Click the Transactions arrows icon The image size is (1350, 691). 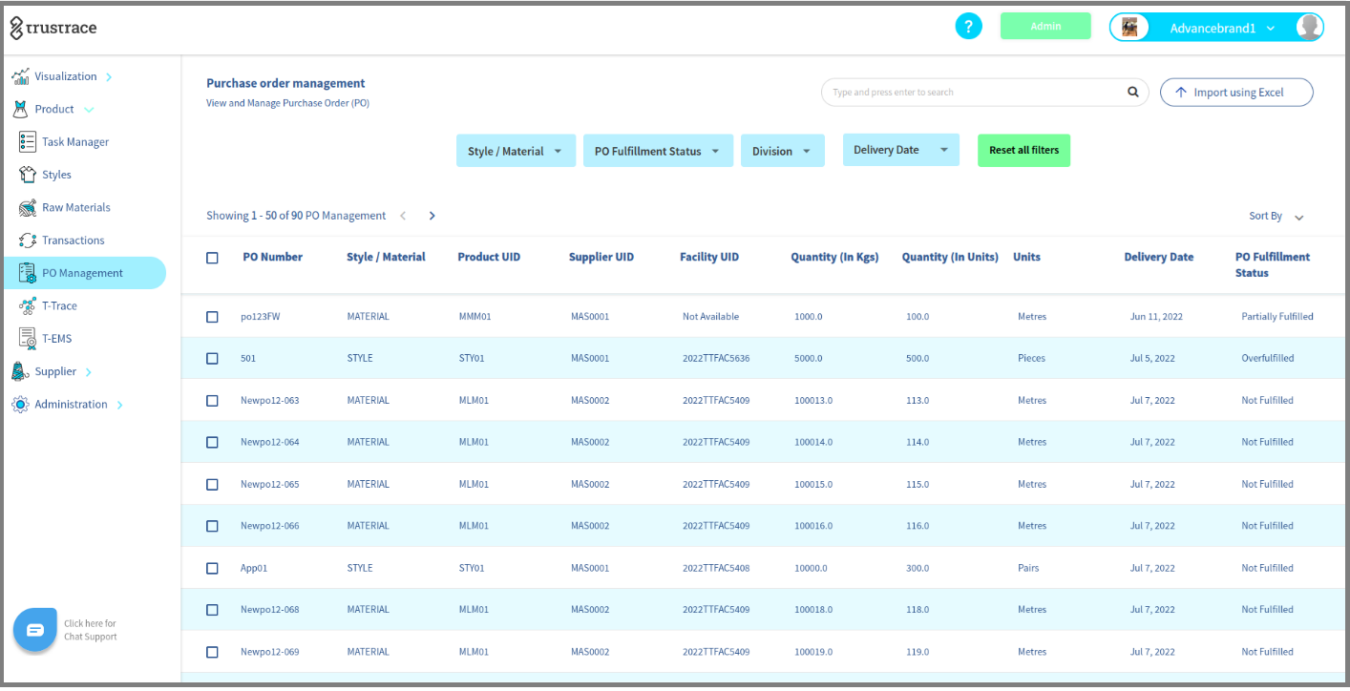click(28, 241)
